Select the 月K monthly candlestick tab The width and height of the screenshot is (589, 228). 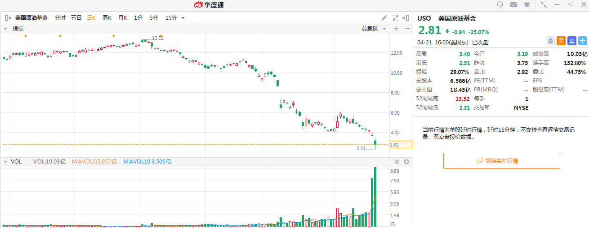pyautogui.click(x=123, y=18)
